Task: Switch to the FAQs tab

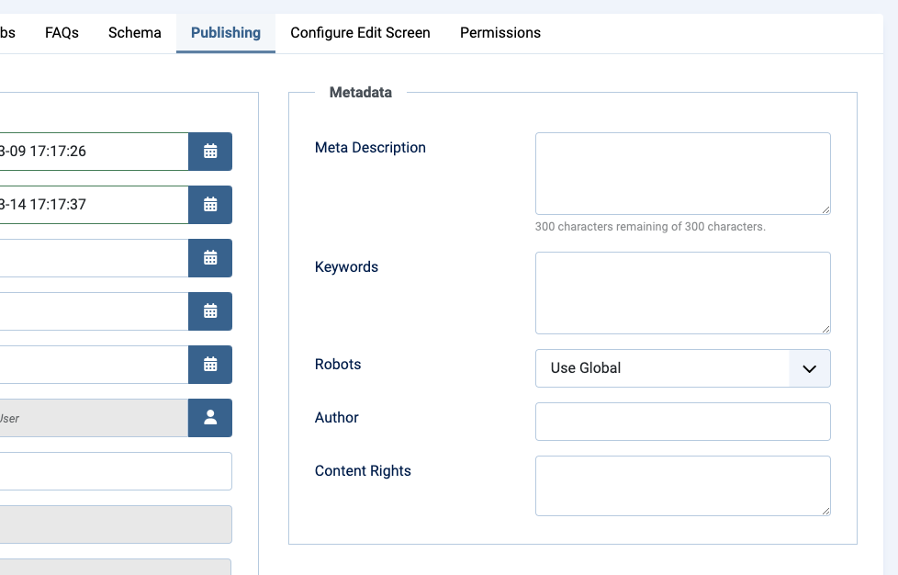Action: coord(62,33)
